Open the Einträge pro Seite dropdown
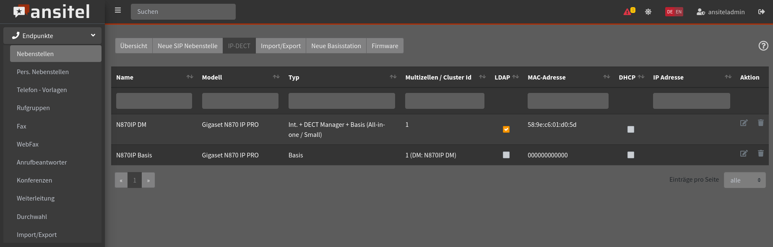 point(744,180)
